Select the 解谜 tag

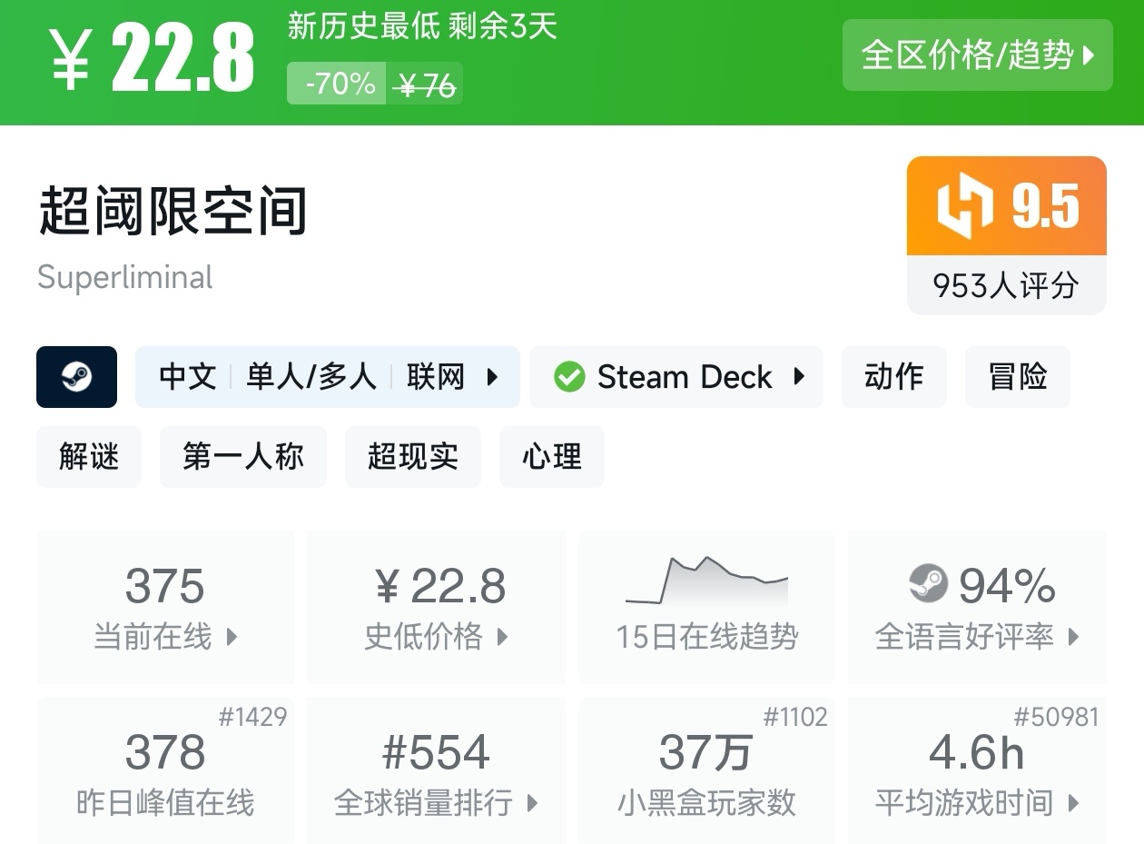click(89, 456)
